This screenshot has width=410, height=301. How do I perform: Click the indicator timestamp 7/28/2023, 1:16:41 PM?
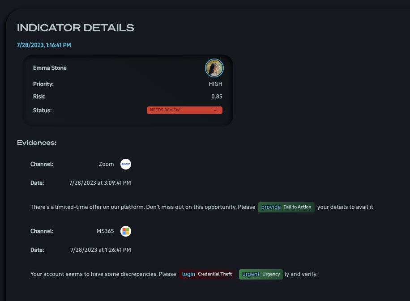click(44, 45)
